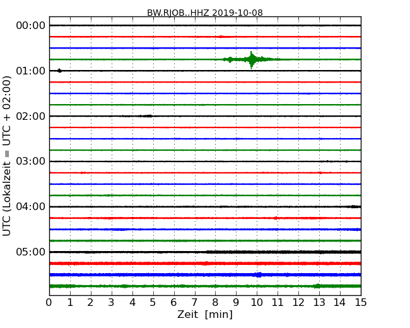This screenshot has height=328, width=410.
Task: Click the large green seismic event peak
Action: click(252, 60)
